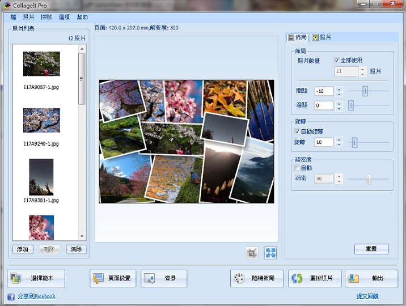406x306 pixels.
Task: Open the 檔 file menu
Action: [x=13, y=17]
